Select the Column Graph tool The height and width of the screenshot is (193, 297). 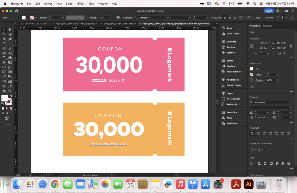pos(10,81)
